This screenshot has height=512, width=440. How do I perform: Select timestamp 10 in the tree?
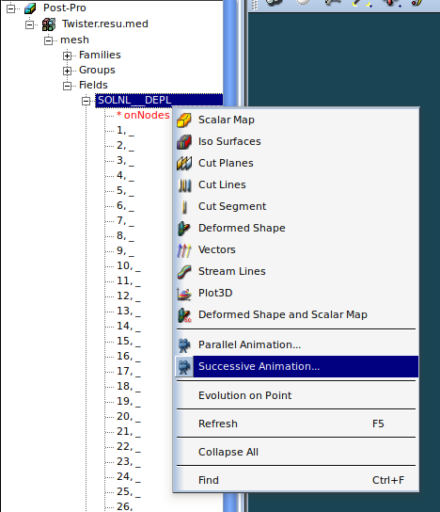click(129, 265)
